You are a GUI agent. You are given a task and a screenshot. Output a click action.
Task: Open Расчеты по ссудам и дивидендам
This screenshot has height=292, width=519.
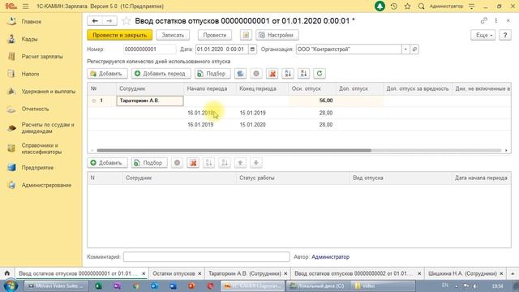48,128
